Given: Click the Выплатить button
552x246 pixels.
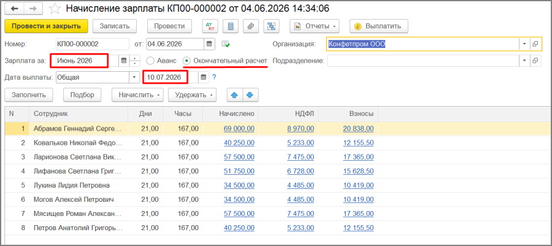Looking at the screenshot, I should coord(379,26).
